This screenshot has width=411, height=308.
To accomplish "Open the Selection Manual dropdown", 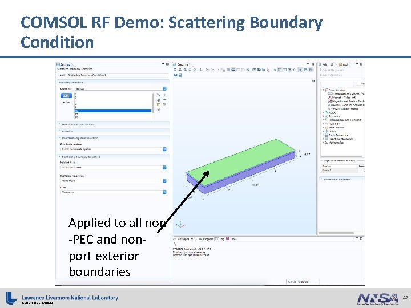I will [x=120, y=89].
